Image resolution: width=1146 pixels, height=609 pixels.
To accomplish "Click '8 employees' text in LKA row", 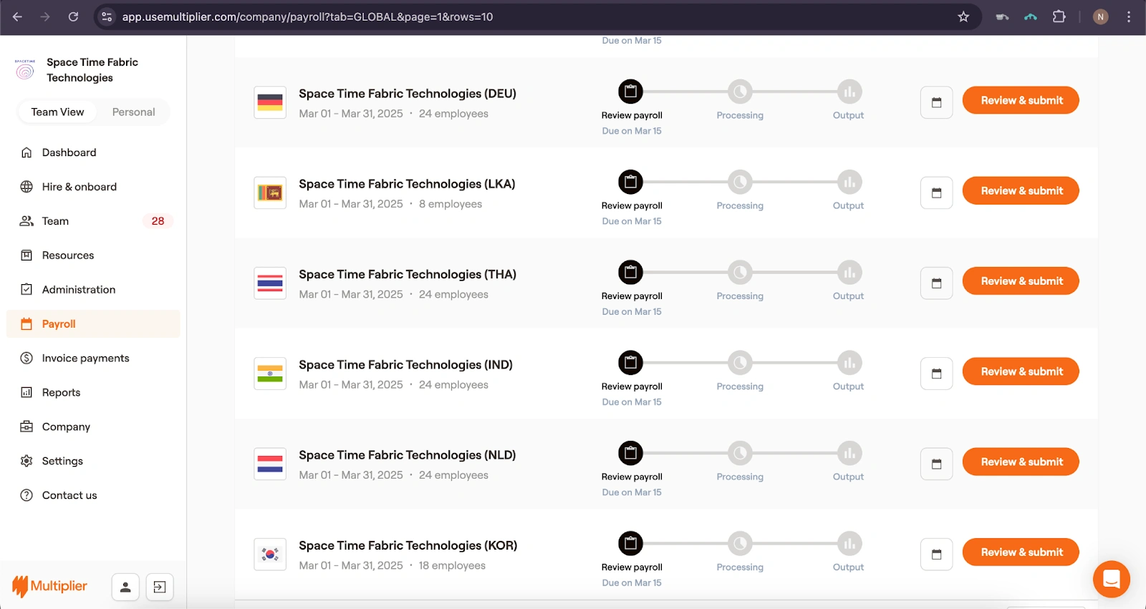I will click(451, 204).
